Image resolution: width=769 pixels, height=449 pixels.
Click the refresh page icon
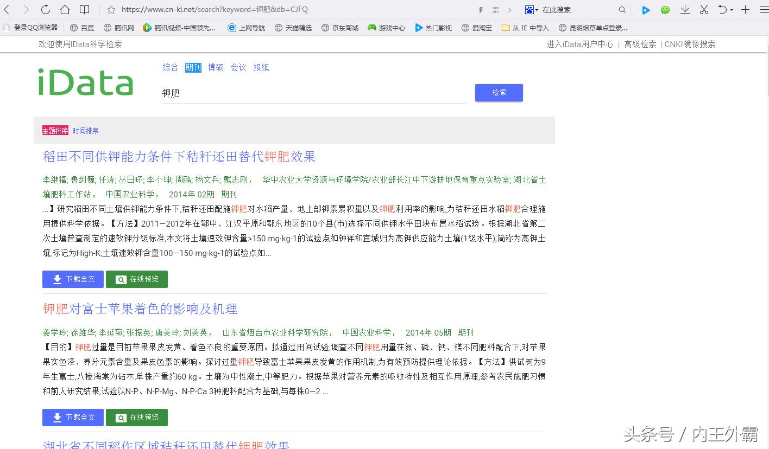tap(45, 9)
